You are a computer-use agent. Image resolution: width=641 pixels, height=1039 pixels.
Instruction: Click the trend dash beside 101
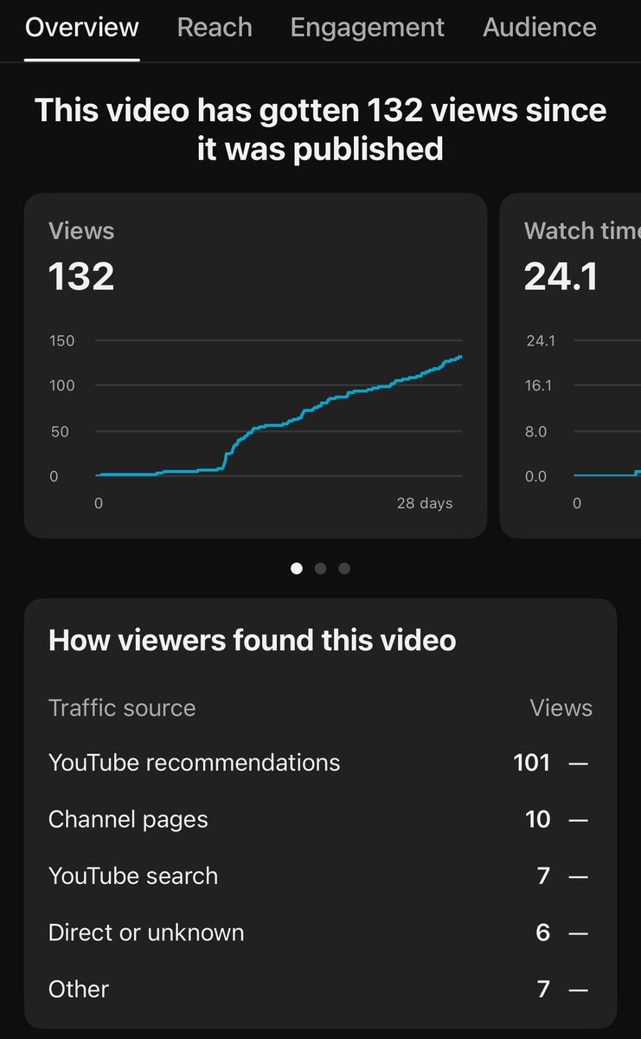tap(578, 764)
